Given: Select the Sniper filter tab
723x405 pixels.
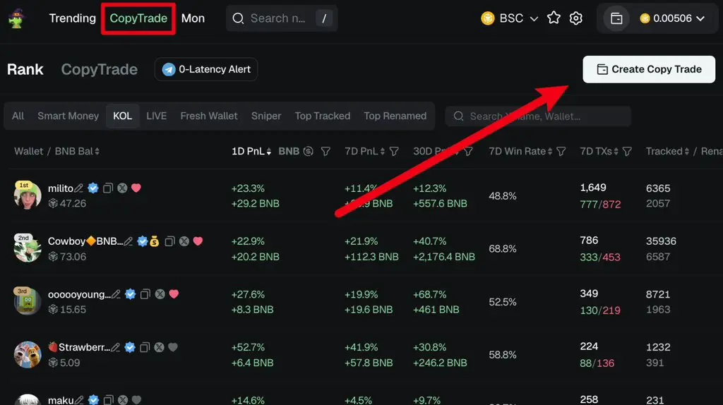Looking at the screenshot, I should click(266, 116).
